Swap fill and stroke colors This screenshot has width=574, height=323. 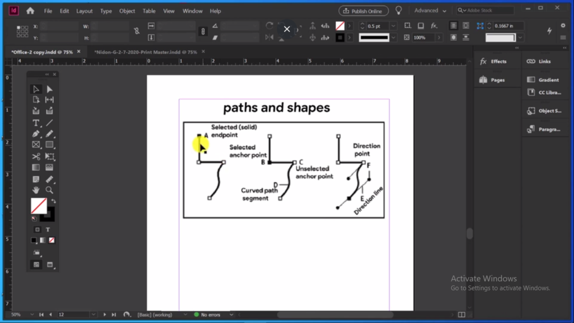[53, 201]
